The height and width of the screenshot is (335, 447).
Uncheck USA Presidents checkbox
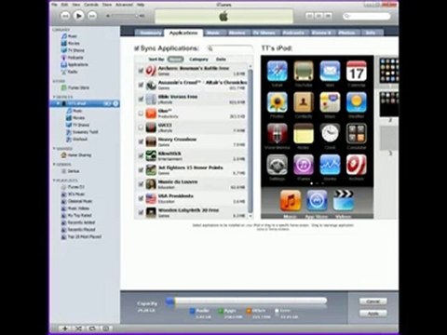pyautogui.click(x=141, y=198)
